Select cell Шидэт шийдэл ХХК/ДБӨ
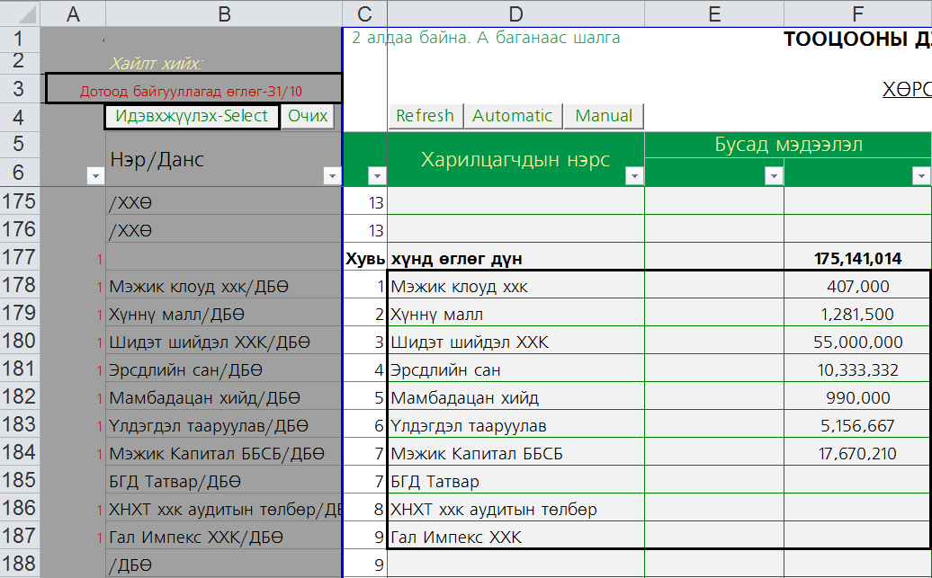The image size is (932, 578). coord(224,342)
